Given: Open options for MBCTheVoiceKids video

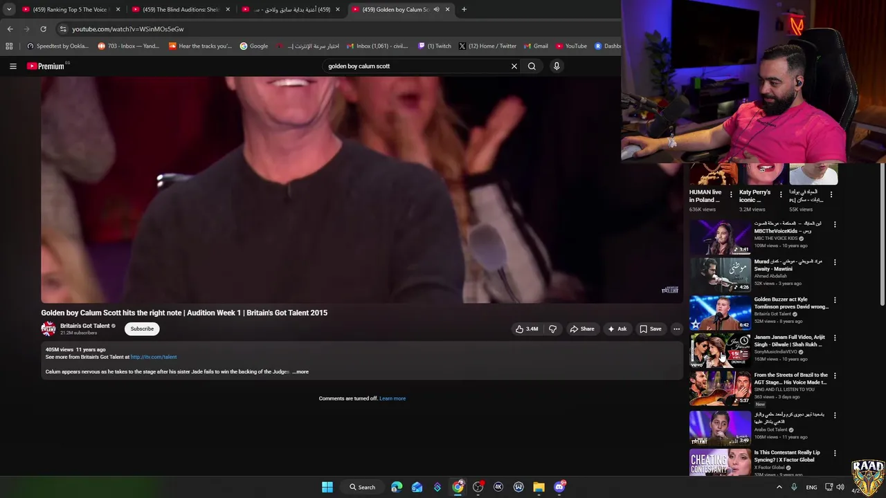Looking at the screenshot, I should 835,225.
